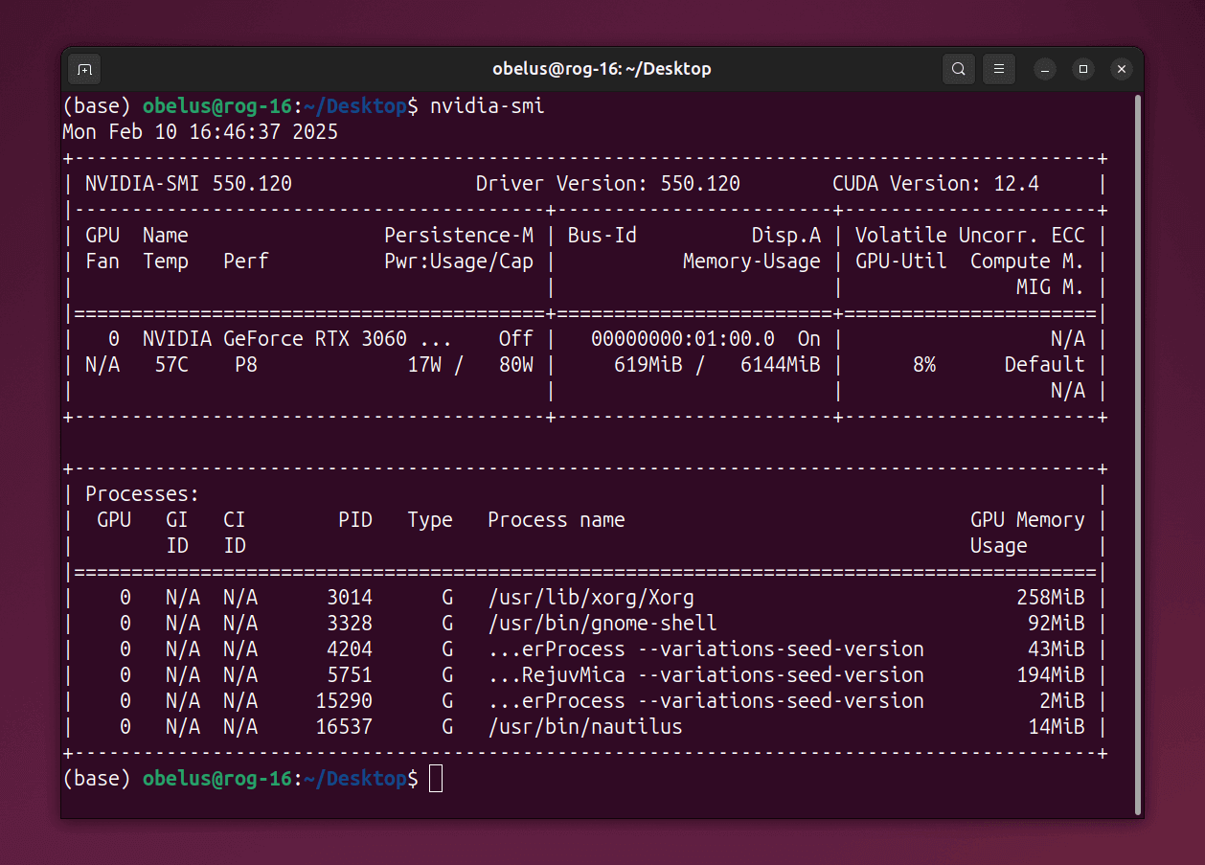Click the Volatile Uncorr. ECC header
Viewport: 1205px width, 865px height.
[970, 236]
